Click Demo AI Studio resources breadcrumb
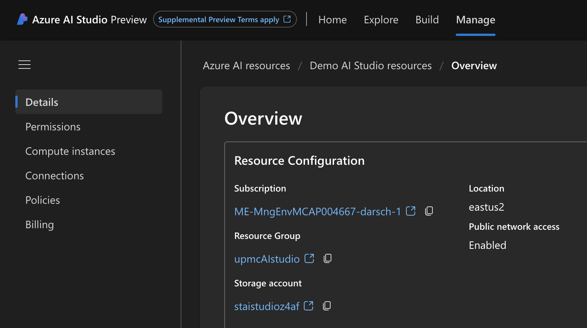The height and width of the screenshot is (328, 587). (370, 66)
